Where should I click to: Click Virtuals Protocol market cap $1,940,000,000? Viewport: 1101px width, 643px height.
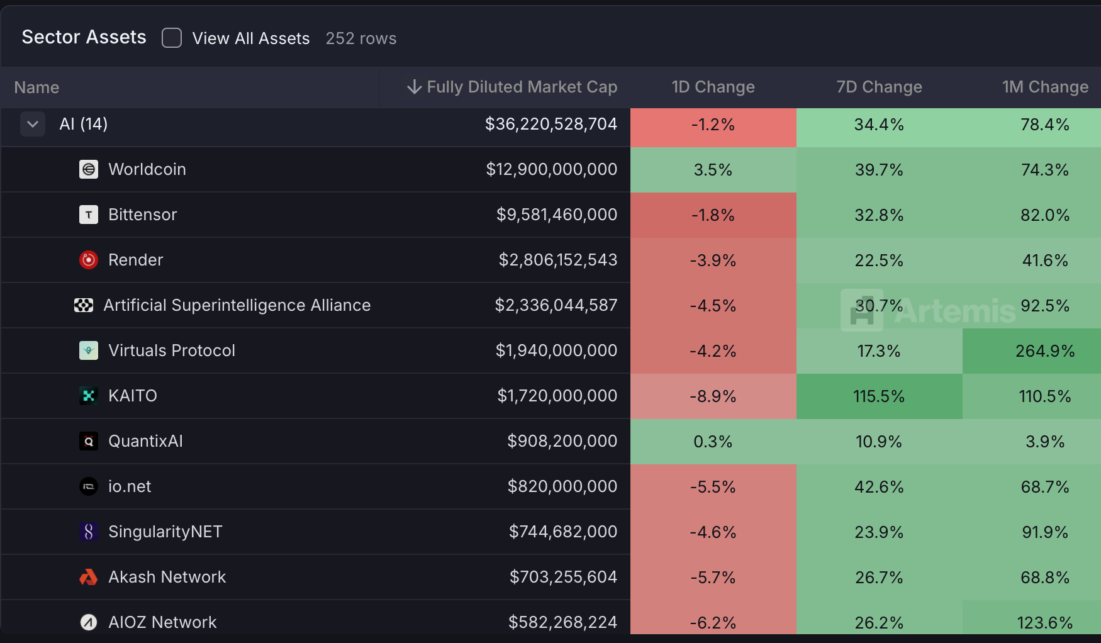[x=557, y=350]
